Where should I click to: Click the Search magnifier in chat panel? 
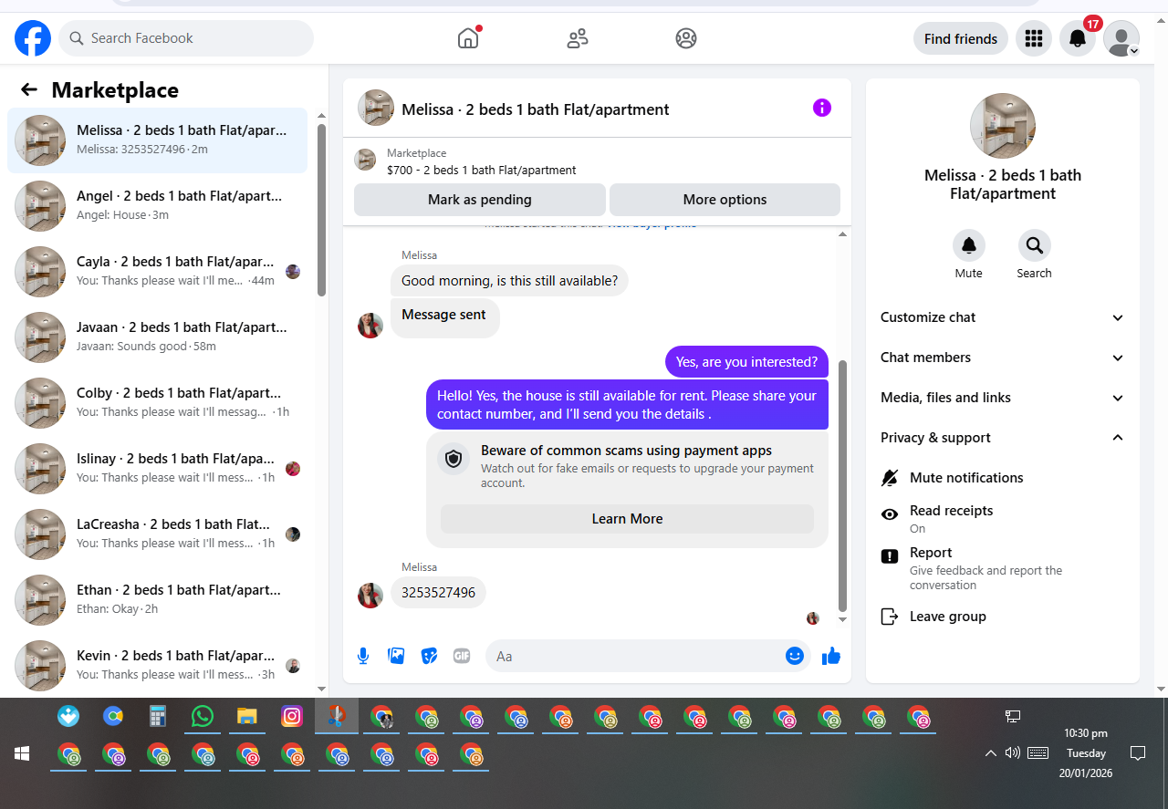pyautogui.click(x=1035, y=245)
